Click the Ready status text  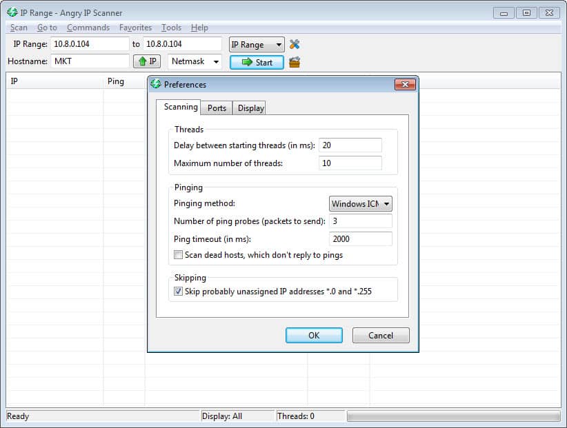tap(18, 416)
